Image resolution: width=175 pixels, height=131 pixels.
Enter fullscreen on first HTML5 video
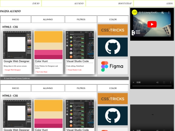click(164, 82)
